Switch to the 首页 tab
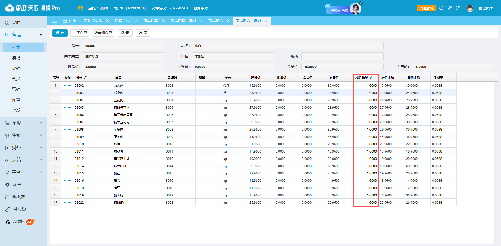The height and width of the screenshot is (246, 501). click(70, 21)
